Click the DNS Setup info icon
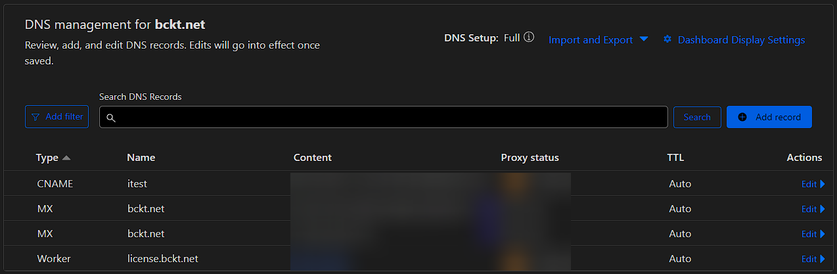The width and height of the screenshot is (837, 274). click(529, 37)
